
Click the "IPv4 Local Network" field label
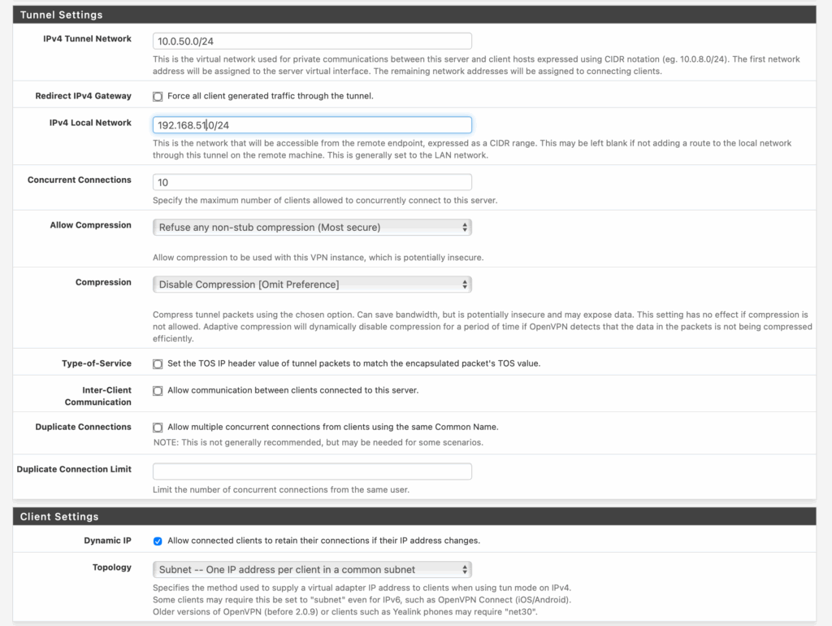[90, 123]
